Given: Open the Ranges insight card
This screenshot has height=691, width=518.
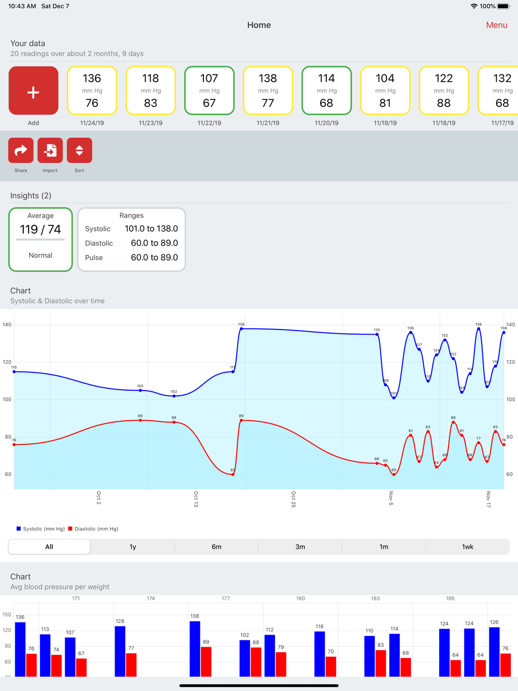Looking at the screenshot, I should click(132, 239).
